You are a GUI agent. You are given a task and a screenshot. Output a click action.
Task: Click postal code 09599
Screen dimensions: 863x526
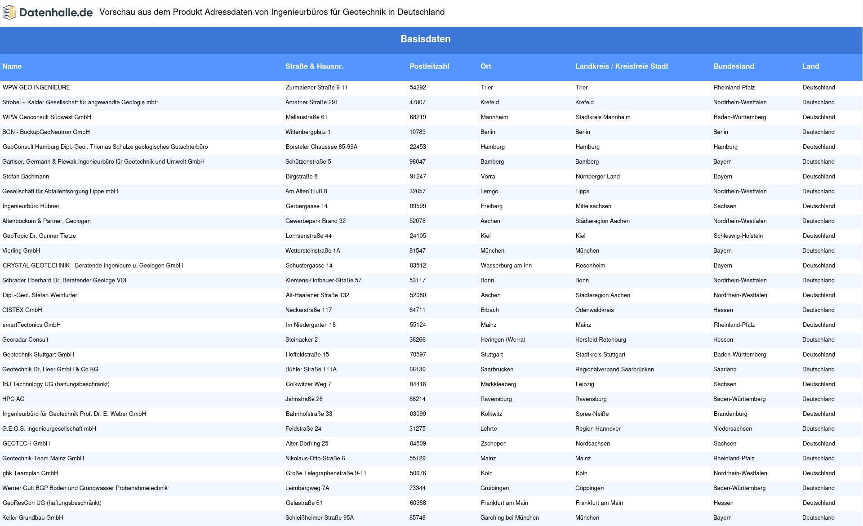coord(418,206)
